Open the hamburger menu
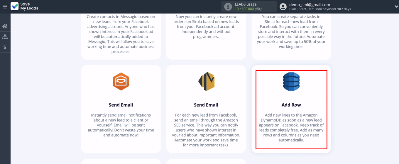The image size is (399, 164). coord(5,6)
